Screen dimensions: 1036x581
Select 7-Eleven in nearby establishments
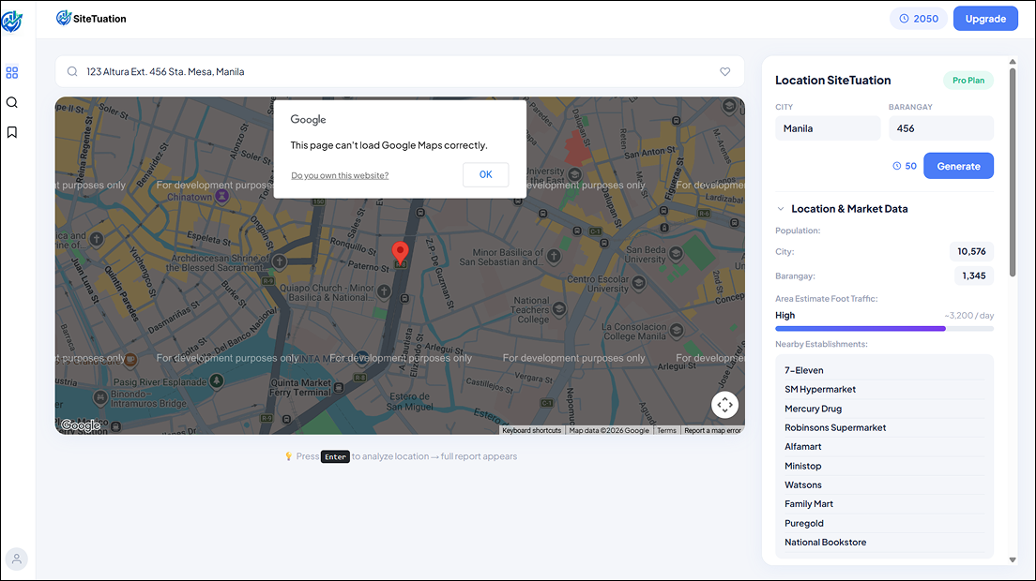(x=884, y=371)
